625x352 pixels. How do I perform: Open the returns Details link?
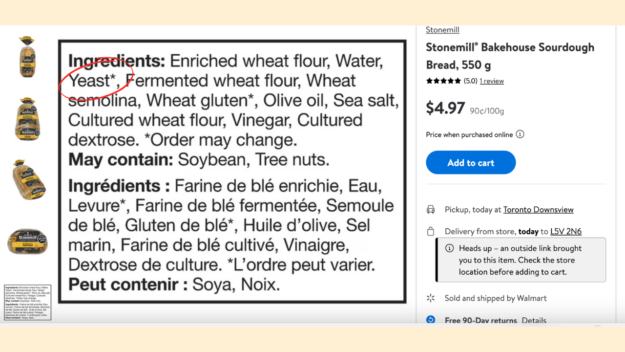534,321
